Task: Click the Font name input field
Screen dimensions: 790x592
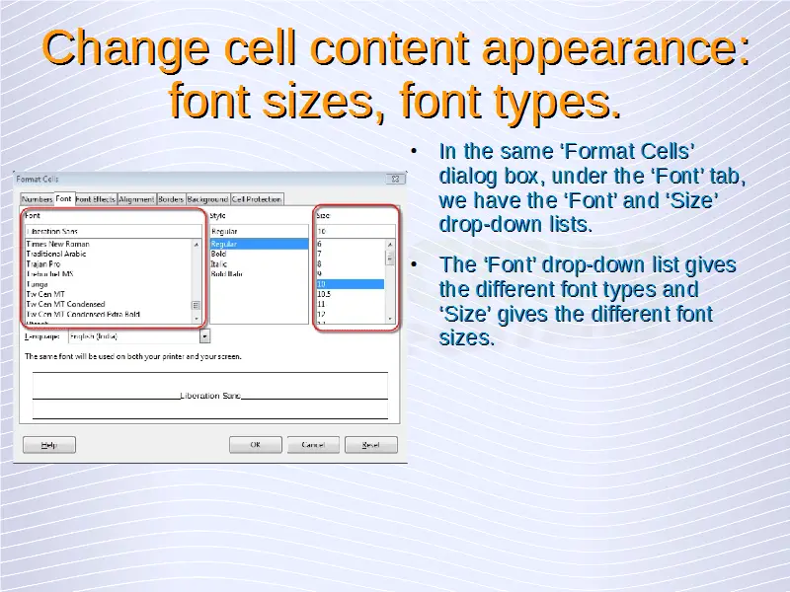Action: coord(113,231)
